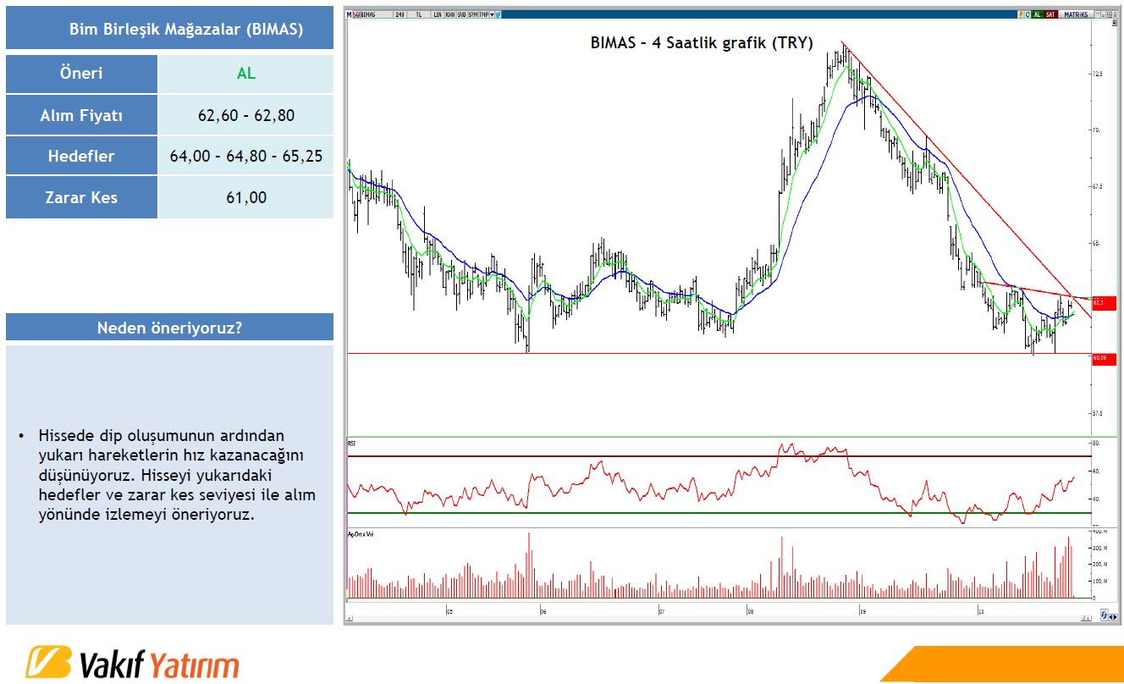Click the '62,60 - 62,80' price cell
Screen dimensions: 1124x684
point(246,115)
